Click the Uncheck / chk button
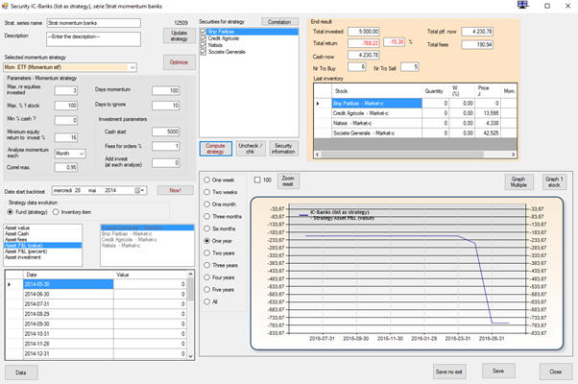This screenshot has height=384, width=578. (251, 149)
